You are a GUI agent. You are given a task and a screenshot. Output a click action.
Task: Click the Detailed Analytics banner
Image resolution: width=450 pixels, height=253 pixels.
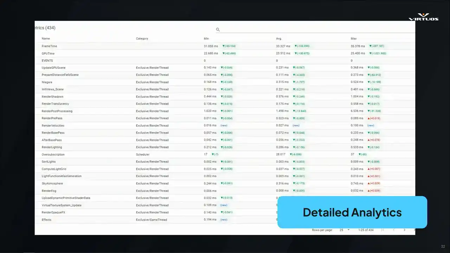click(x=352, y=212)
